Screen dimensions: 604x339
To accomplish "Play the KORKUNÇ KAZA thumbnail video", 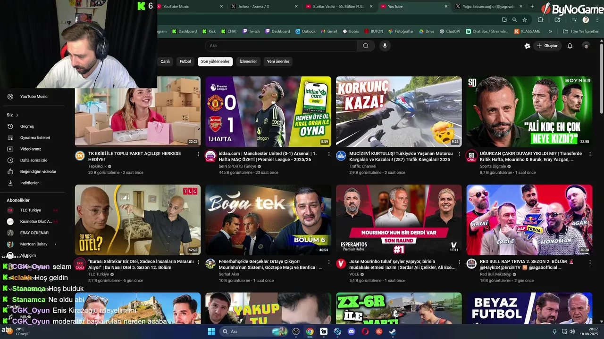I will (399, 112).
